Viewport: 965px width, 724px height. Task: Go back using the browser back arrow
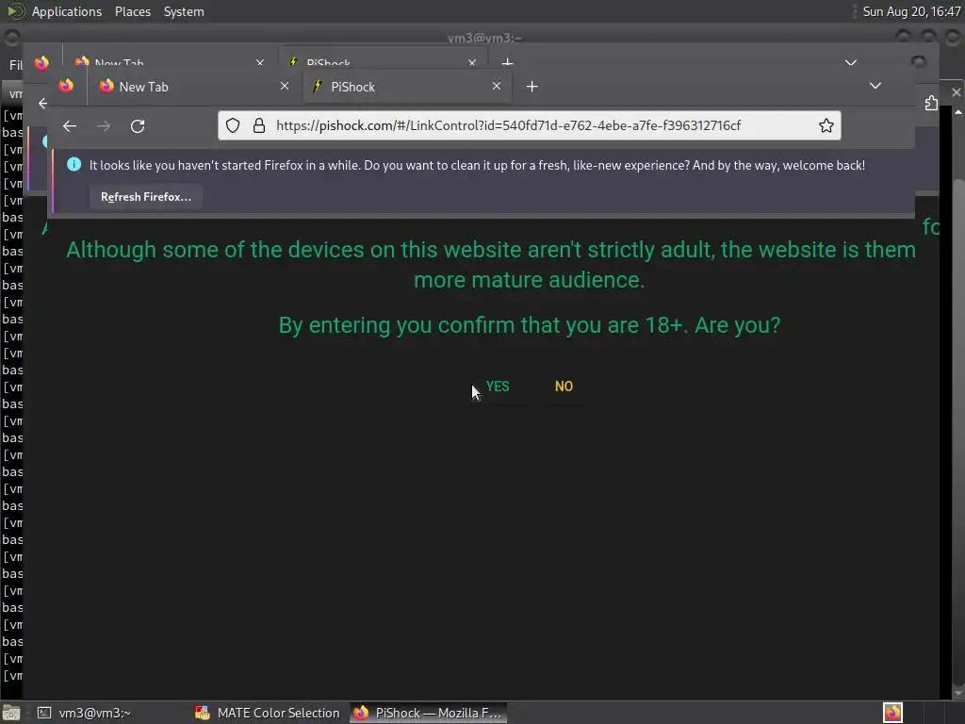point(70,126)
